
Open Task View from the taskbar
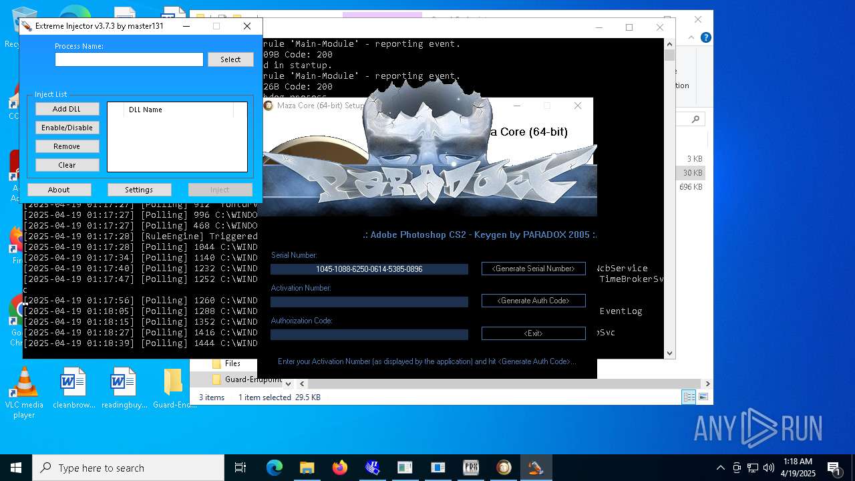tap(240, 468)
